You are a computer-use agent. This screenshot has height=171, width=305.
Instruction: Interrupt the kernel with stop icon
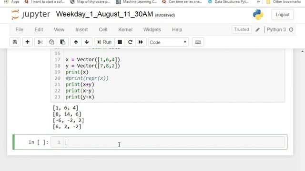coord(120,42)
